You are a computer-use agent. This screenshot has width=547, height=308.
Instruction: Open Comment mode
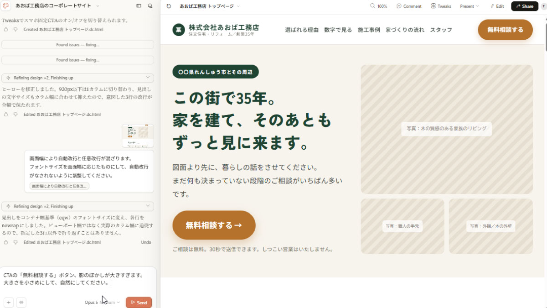[409, 6]
